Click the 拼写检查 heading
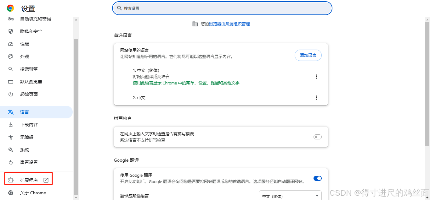430x200 pixels. (x=123, y=118)
